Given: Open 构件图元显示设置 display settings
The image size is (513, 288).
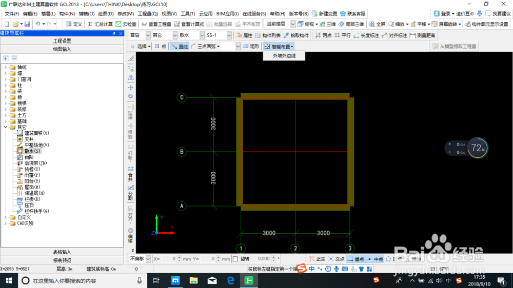Looking at the screenshot, I should tap(486, 24).
